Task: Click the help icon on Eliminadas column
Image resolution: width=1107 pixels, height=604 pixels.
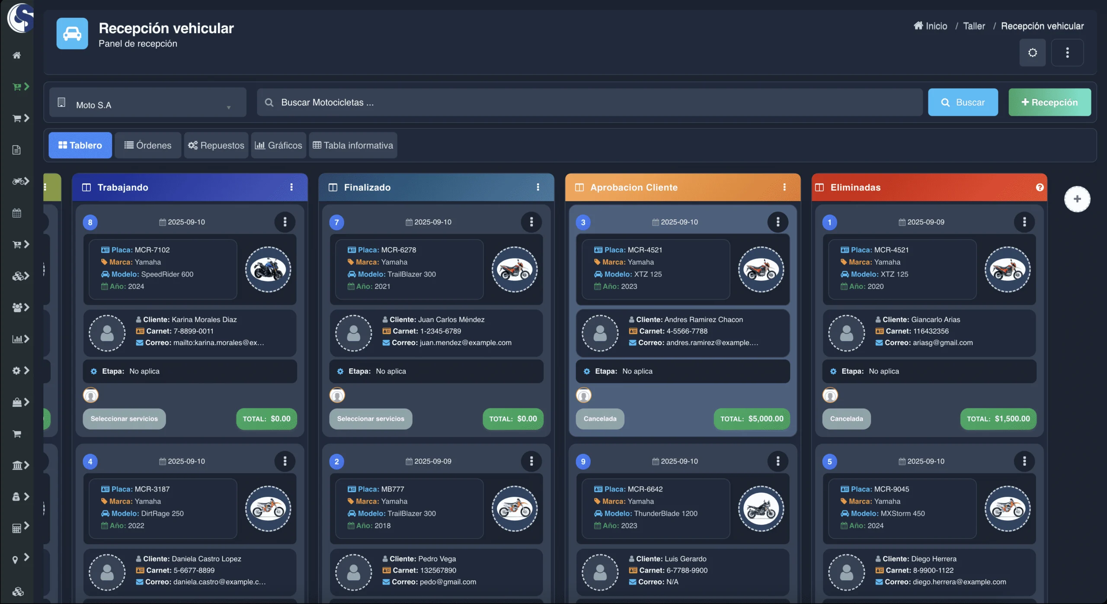Action: (x=1040, y=187)
